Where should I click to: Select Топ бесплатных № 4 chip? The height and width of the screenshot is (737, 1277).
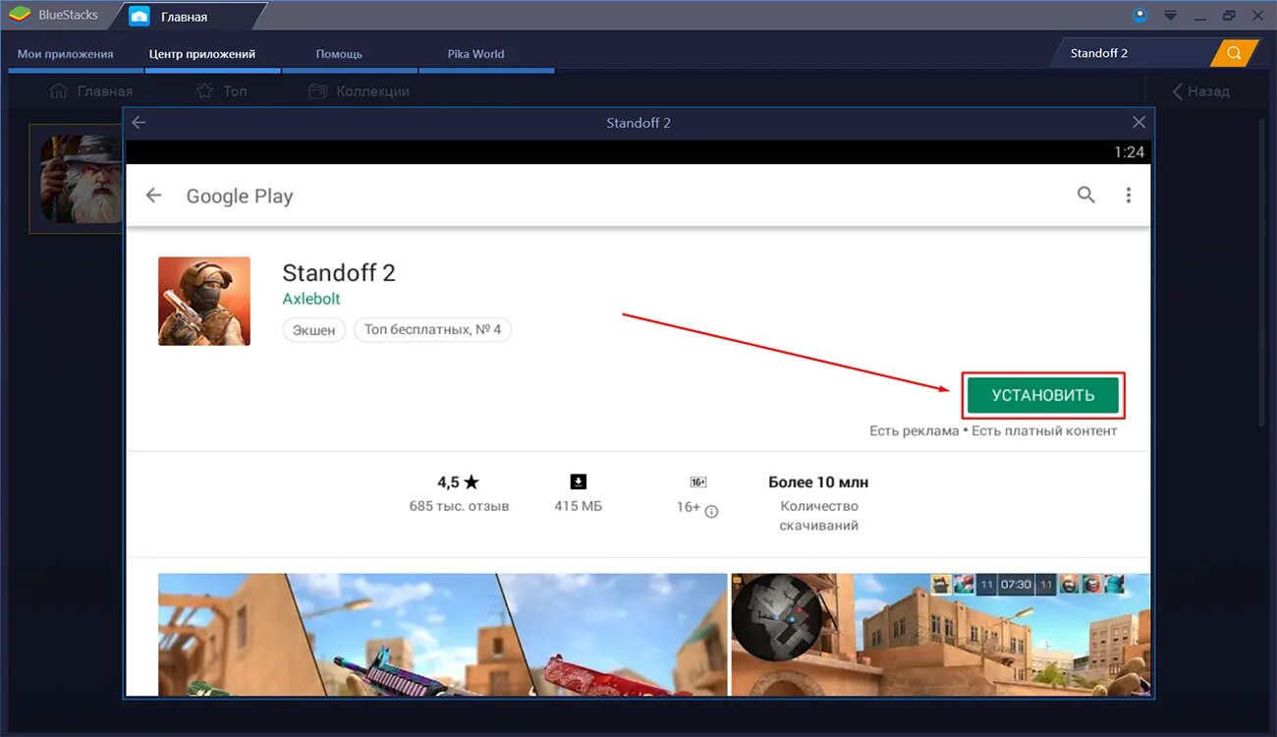point(433,330)
